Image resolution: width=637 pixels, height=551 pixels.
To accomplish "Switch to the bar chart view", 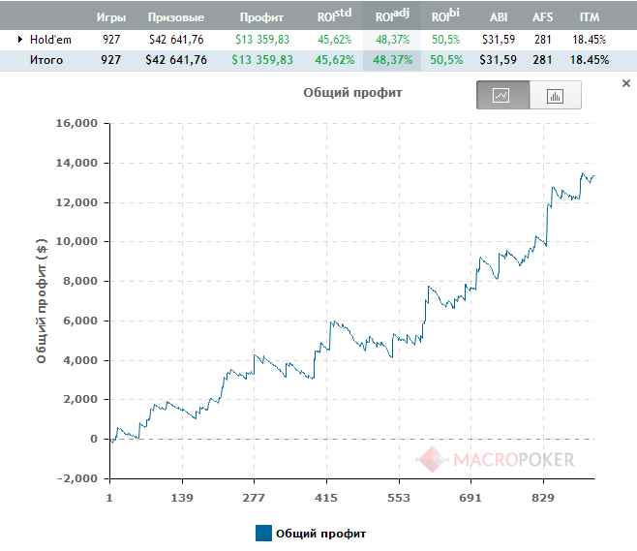I will pyautogui.click(x=556, y=95).
